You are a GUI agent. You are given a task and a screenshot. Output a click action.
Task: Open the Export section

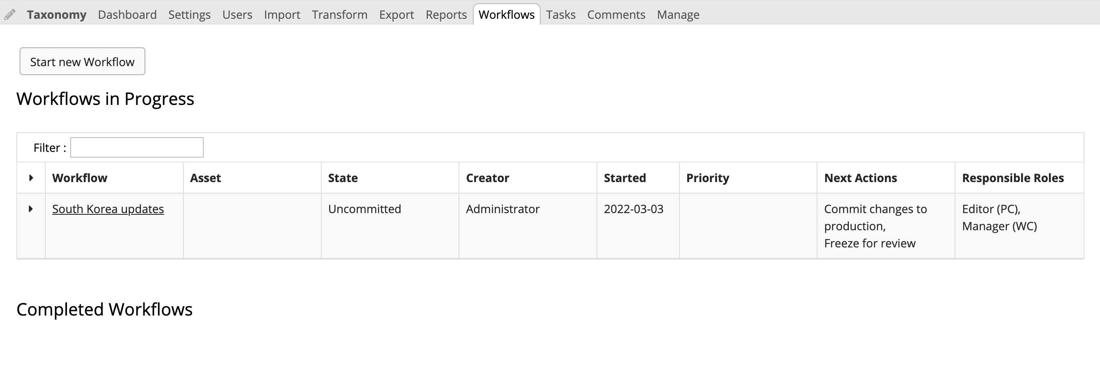pos(396,14)
